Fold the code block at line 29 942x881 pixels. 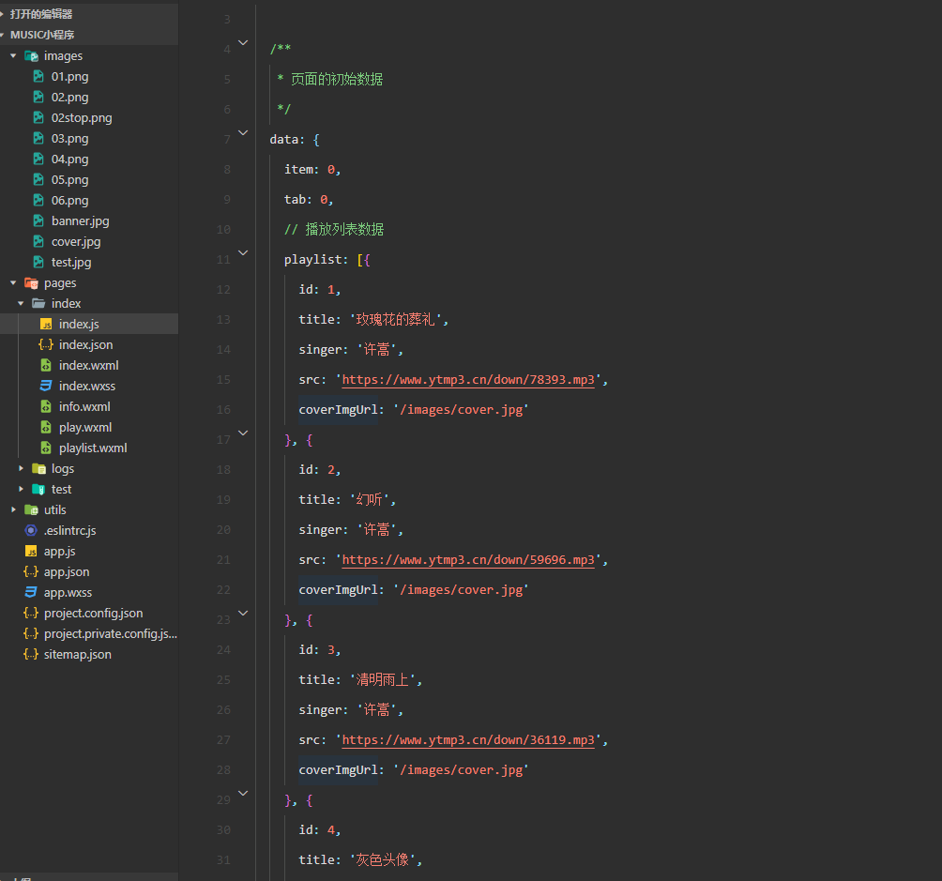[x=243, y=793]
